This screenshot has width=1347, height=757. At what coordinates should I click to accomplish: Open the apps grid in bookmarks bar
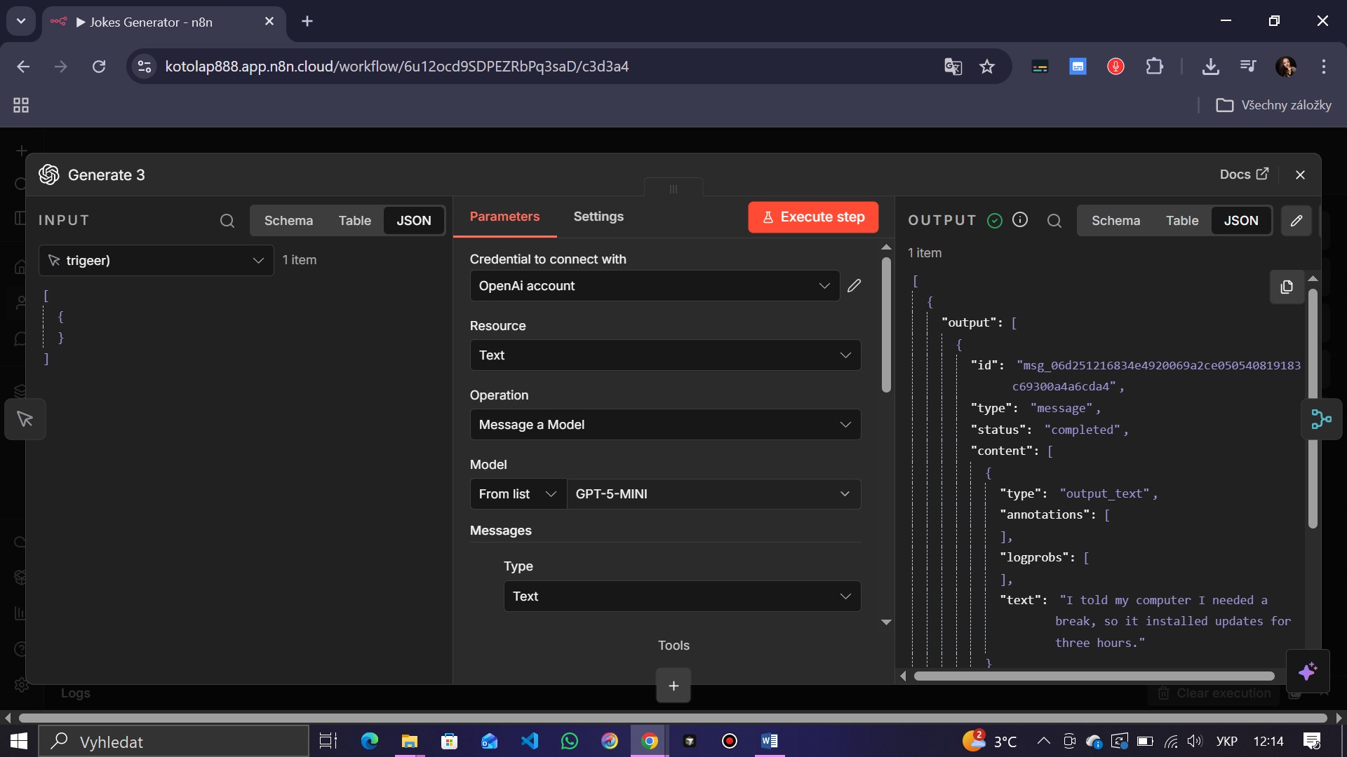point(21,105)
